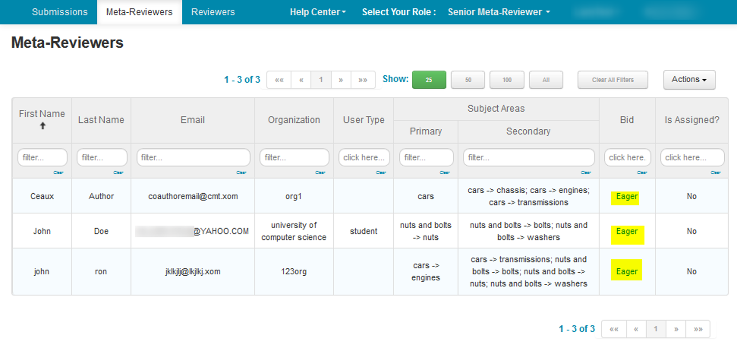Click Eager bid for john ron
Image resolution: width=737 pixels, height=348 pixels.
pos(627,271)
